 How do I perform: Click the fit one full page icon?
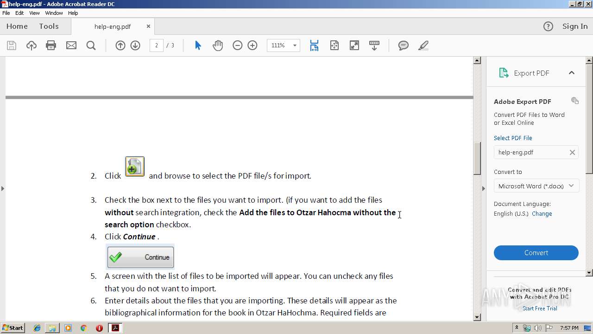point(334,45)
